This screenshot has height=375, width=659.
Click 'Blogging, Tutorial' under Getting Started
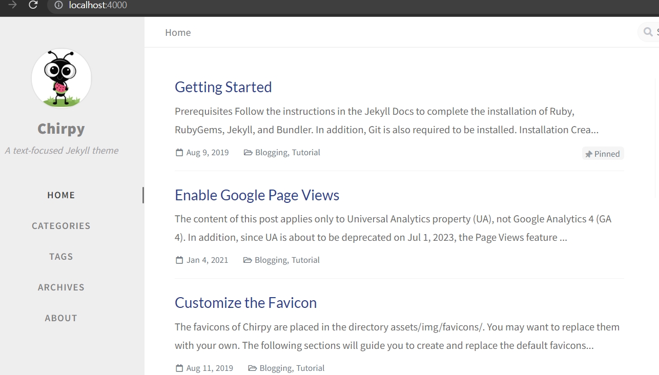tap(287, 153)
